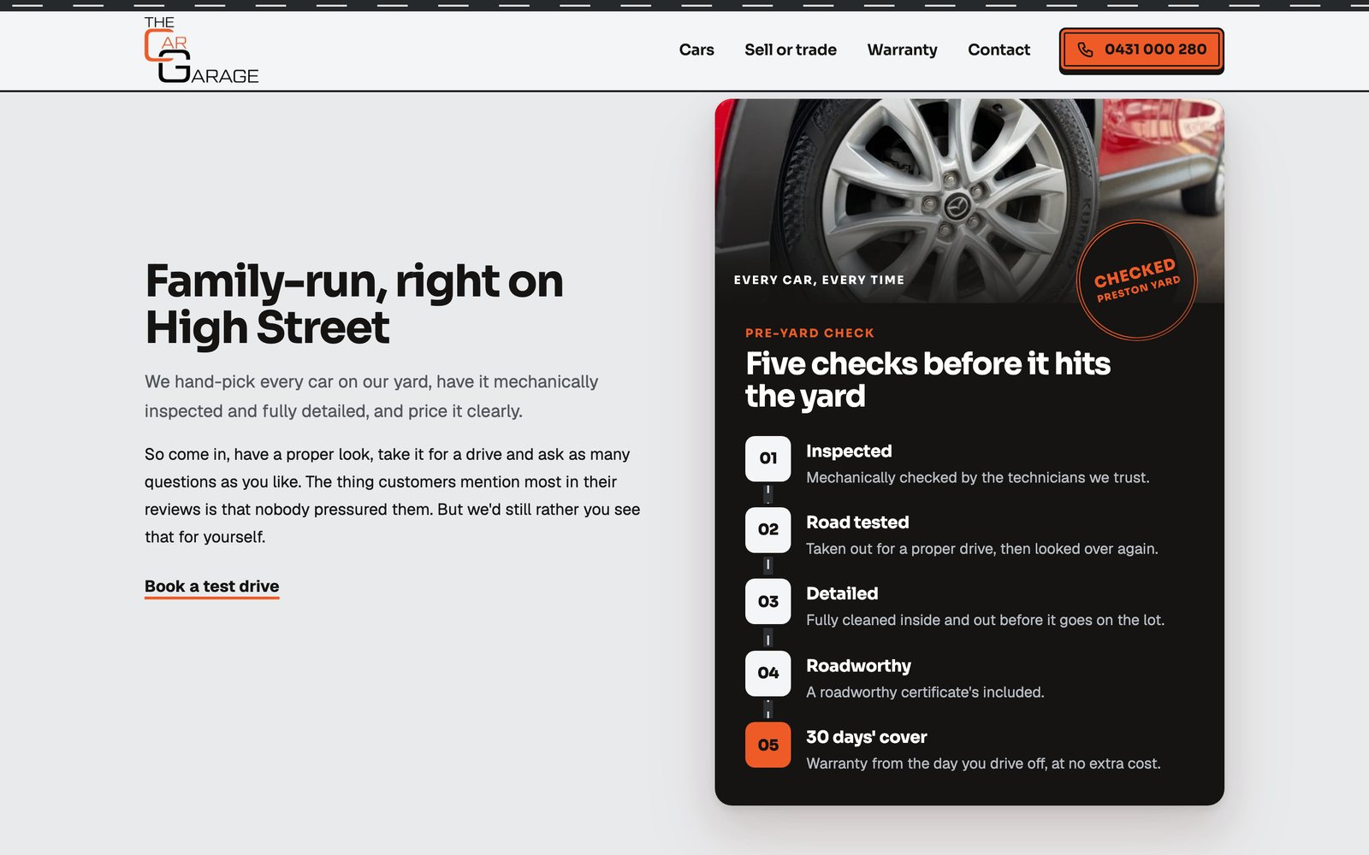Select step 03 number badge

(767, 601)
